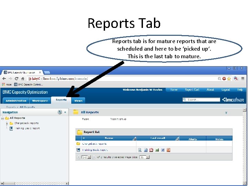Go to browser Home page icon
The width and height of the screenshot is (248, 186).
point(23,79)
